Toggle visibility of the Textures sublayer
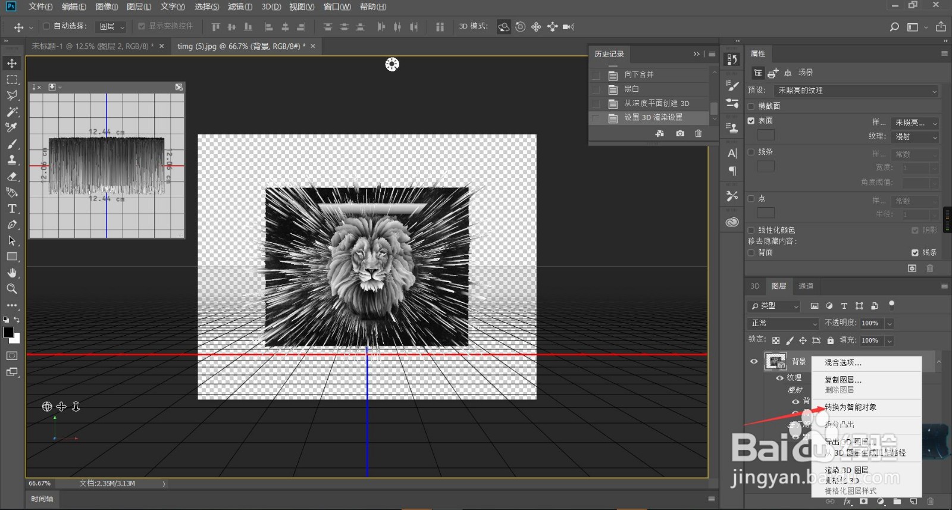This screenshot has height=510, width=952. pos(779,378)
